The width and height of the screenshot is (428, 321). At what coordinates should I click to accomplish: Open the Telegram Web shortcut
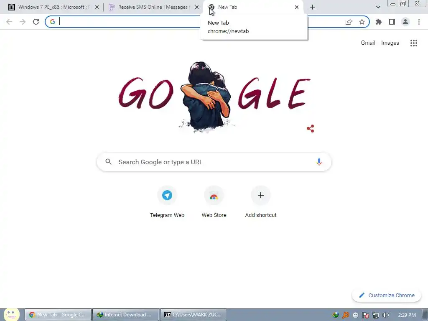pos(167,202)
